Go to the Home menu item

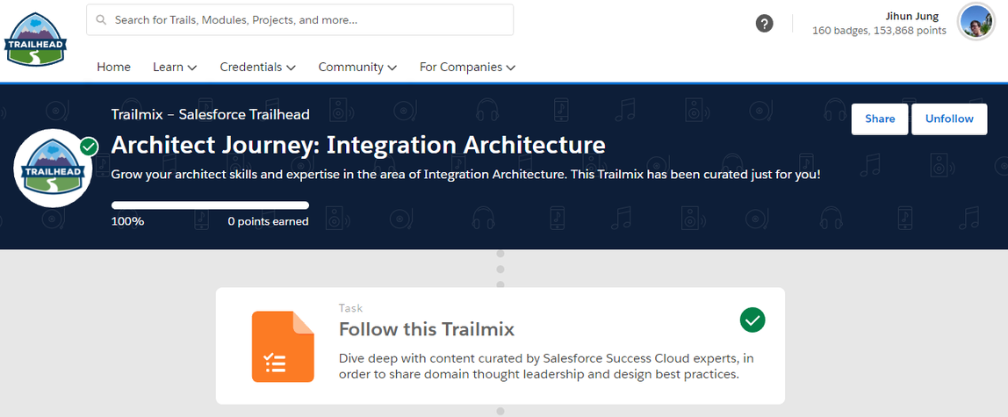(114, 67)
